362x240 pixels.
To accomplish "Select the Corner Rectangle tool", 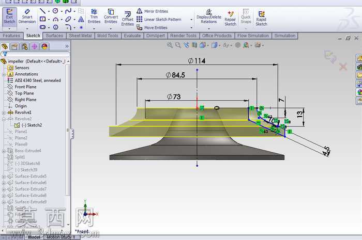I will click(x=43, y=19).
